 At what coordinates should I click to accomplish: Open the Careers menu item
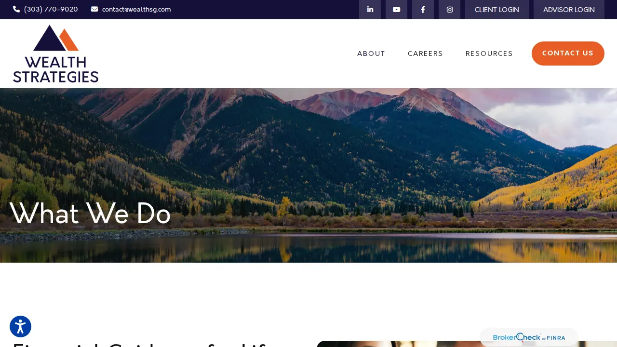pos(425,53)
